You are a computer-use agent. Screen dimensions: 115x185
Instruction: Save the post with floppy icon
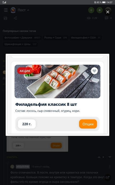click(x=5, y=18)
